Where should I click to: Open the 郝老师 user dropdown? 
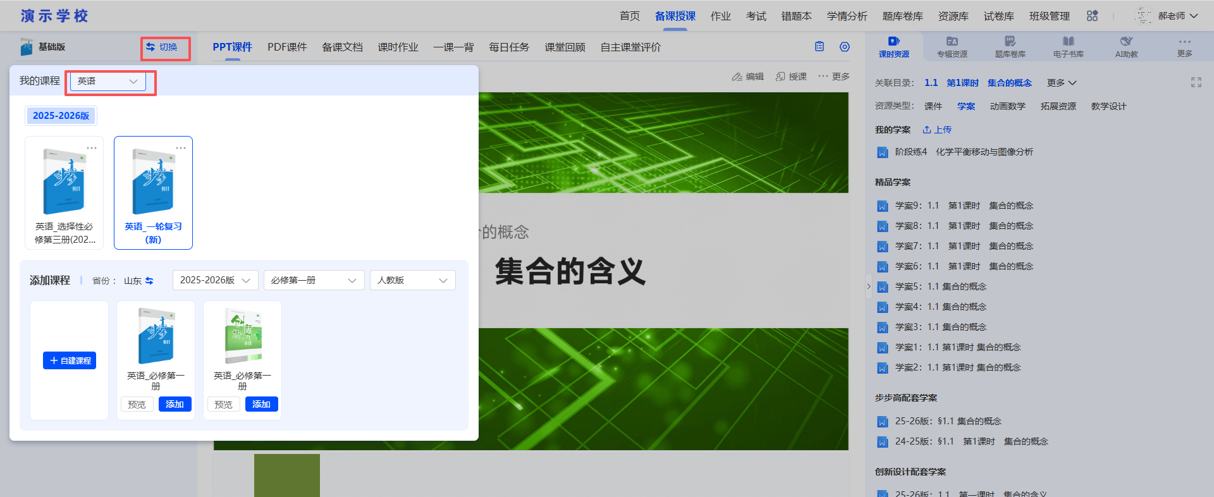[1177, 16]
